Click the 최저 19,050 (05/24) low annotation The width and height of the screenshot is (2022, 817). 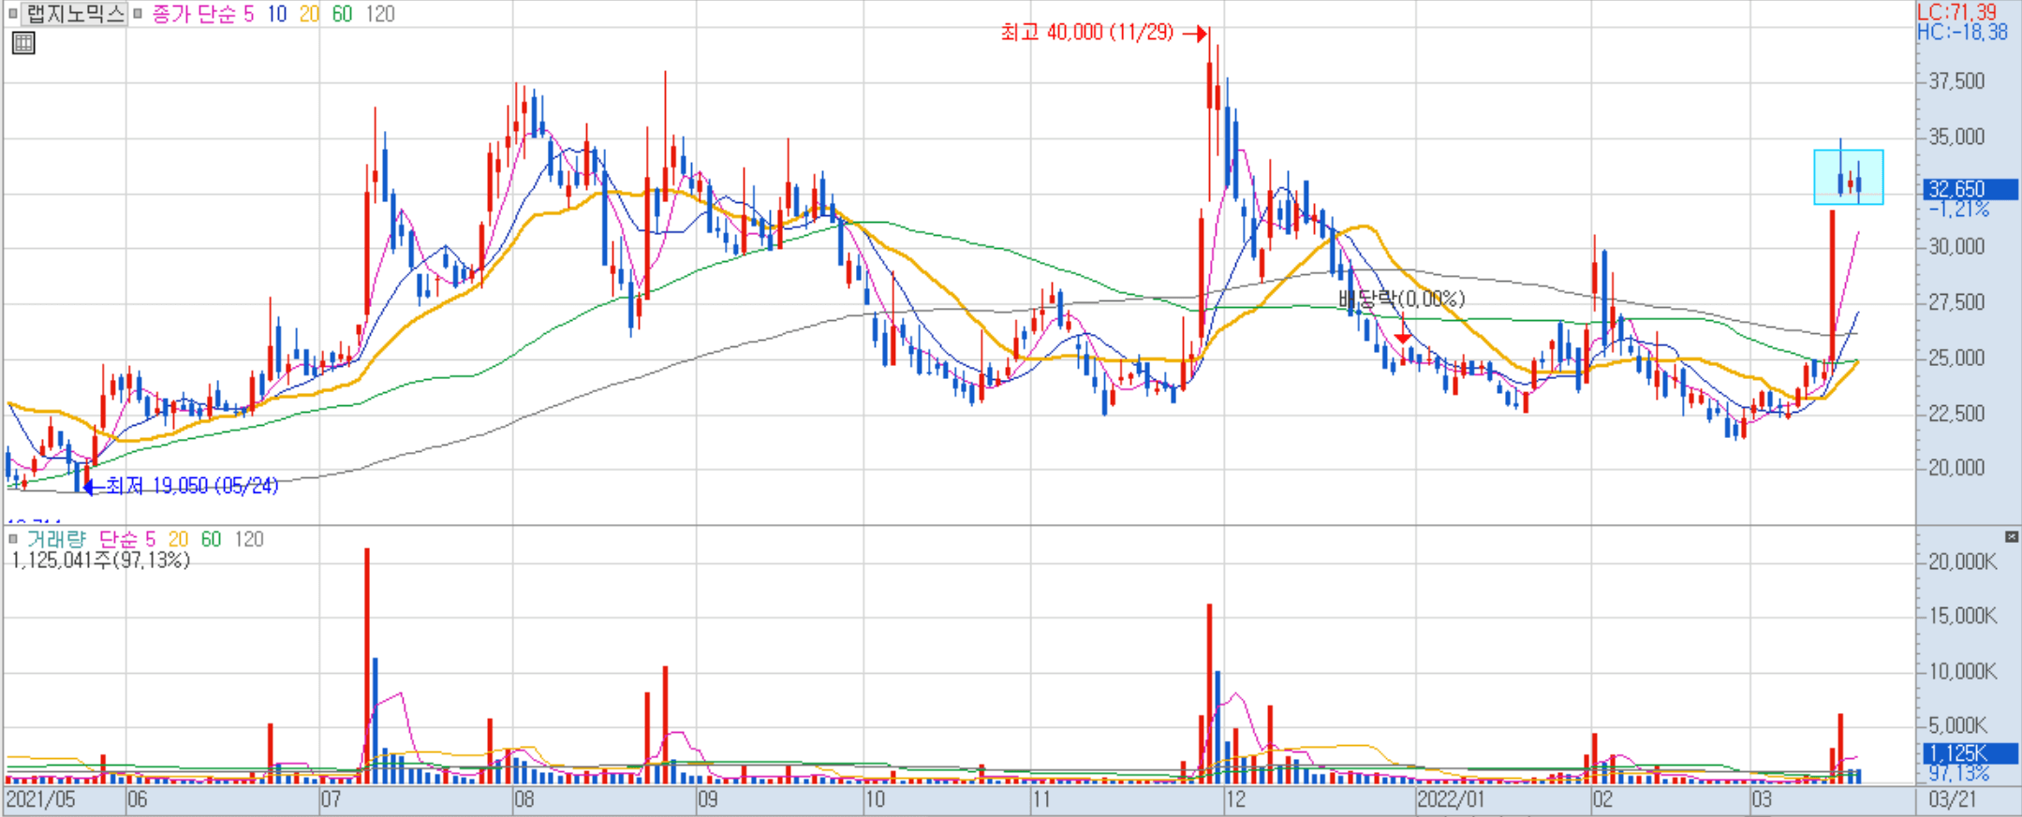tap(192, 486)
